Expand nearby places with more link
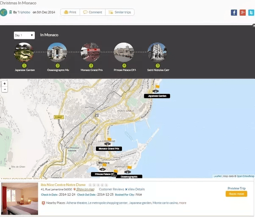This screenshot has width=255, height=217. (183, 203)
